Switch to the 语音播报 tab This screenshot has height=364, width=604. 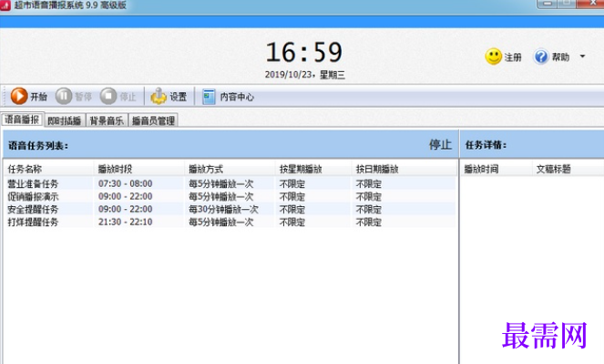tap(23, 120)
